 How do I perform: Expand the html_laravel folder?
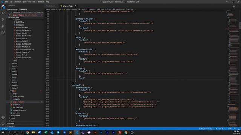tap(15, 115)
